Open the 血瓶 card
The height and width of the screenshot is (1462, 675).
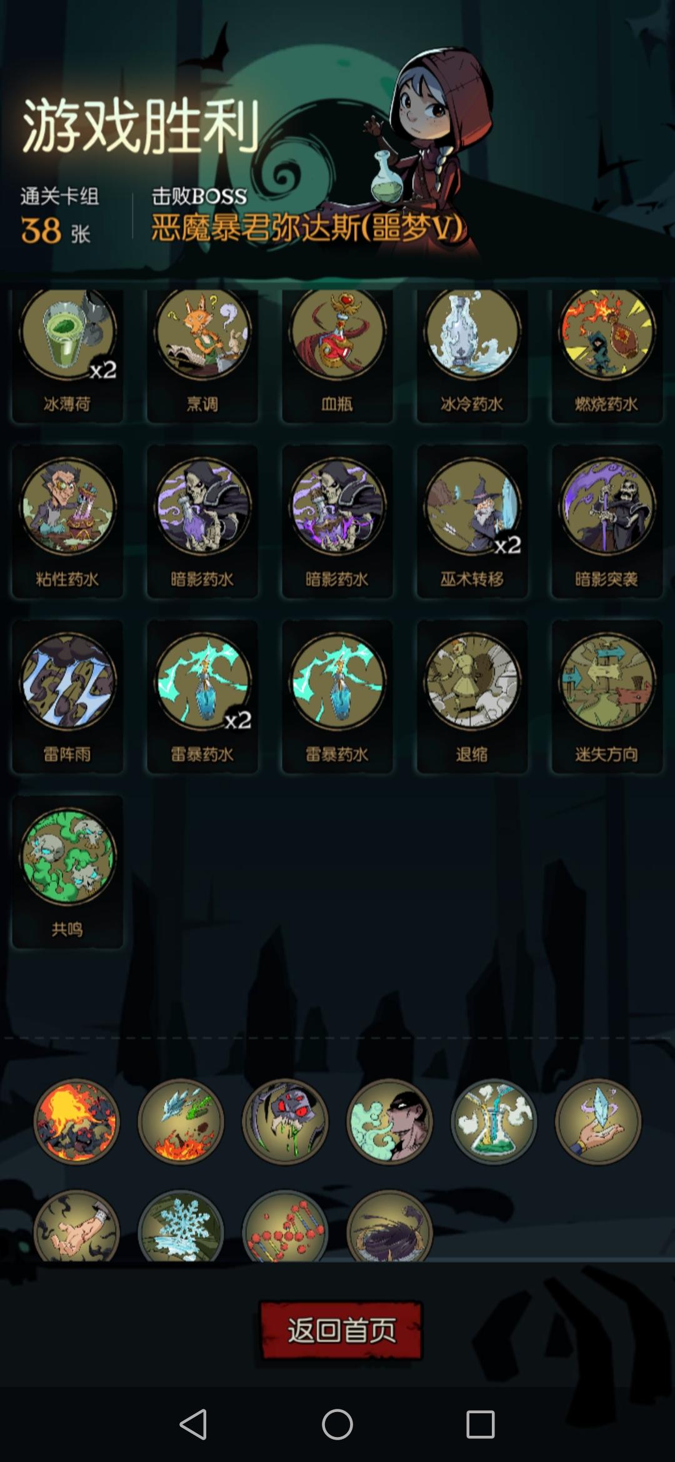337,356
